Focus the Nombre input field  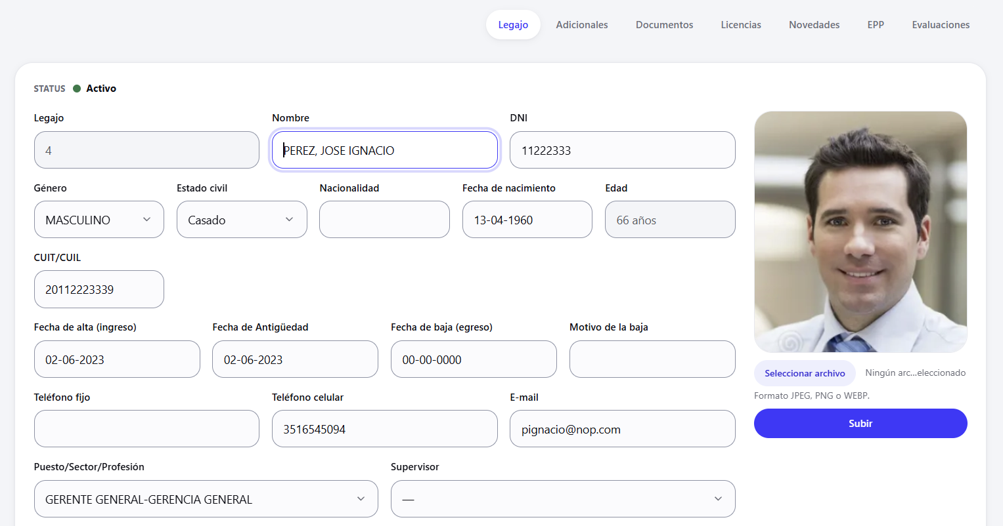click(x=385, y=150)
